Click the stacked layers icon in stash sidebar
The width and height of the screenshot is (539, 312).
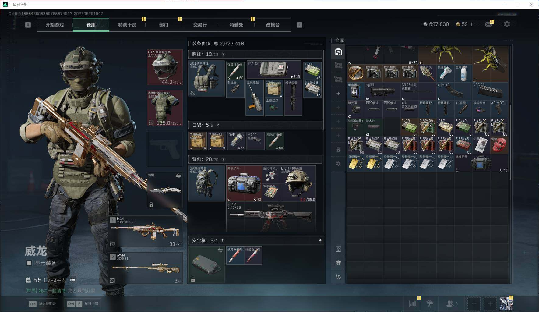coord(338,263)
